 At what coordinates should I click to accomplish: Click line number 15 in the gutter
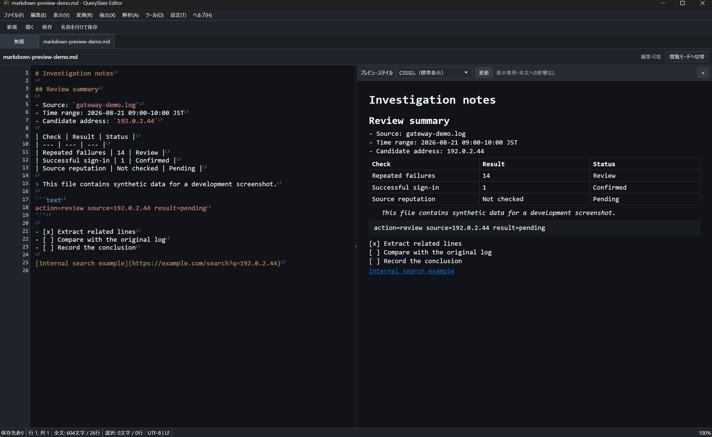pyautogui.click(x=25, y=183)
